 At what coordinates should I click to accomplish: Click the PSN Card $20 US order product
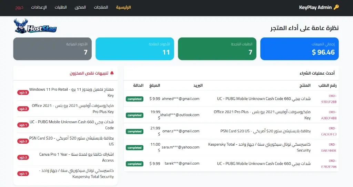pyautogui.click(x=265, y=131)
